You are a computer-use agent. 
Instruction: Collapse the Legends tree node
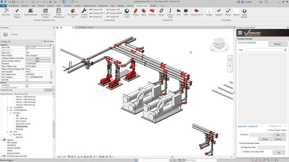coord(2,140)
